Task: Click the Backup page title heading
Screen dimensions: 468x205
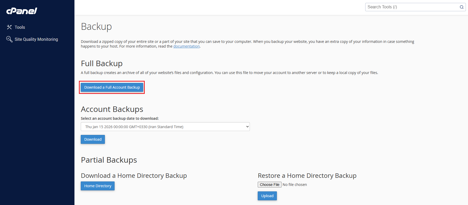Action: click(96, 26)
